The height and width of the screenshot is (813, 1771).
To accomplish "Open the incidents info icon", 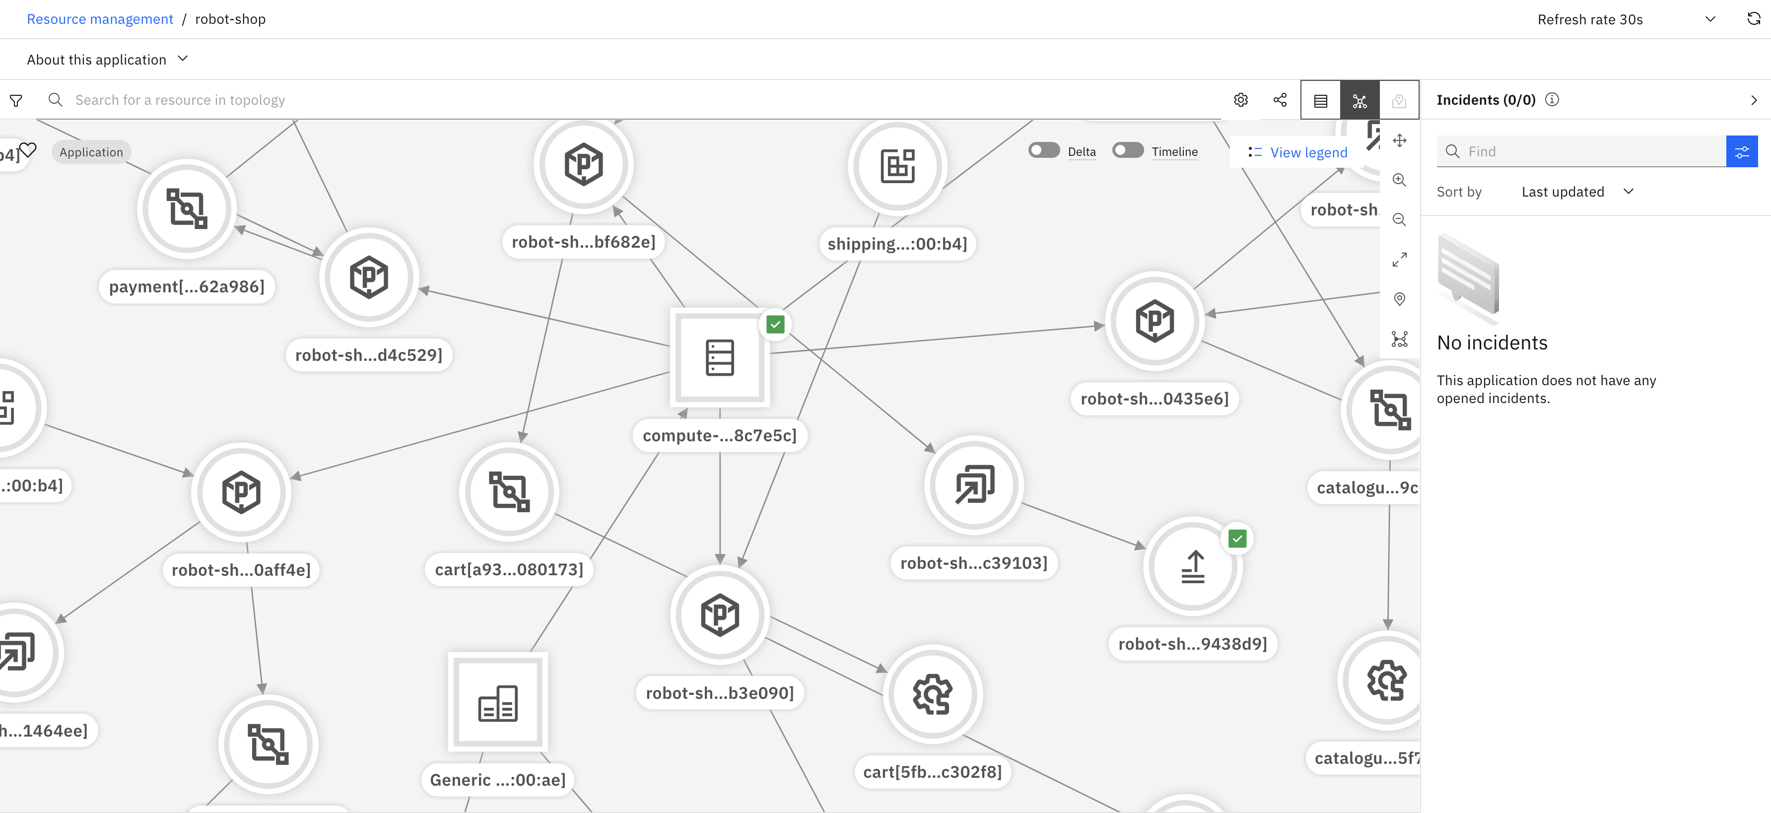I will [x=1552, y=100].
